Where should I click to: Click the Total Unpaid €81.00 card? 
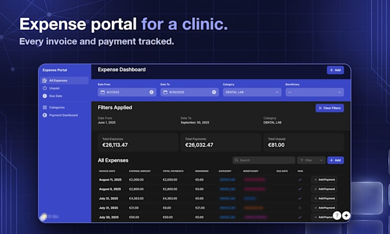coord(304,142)
